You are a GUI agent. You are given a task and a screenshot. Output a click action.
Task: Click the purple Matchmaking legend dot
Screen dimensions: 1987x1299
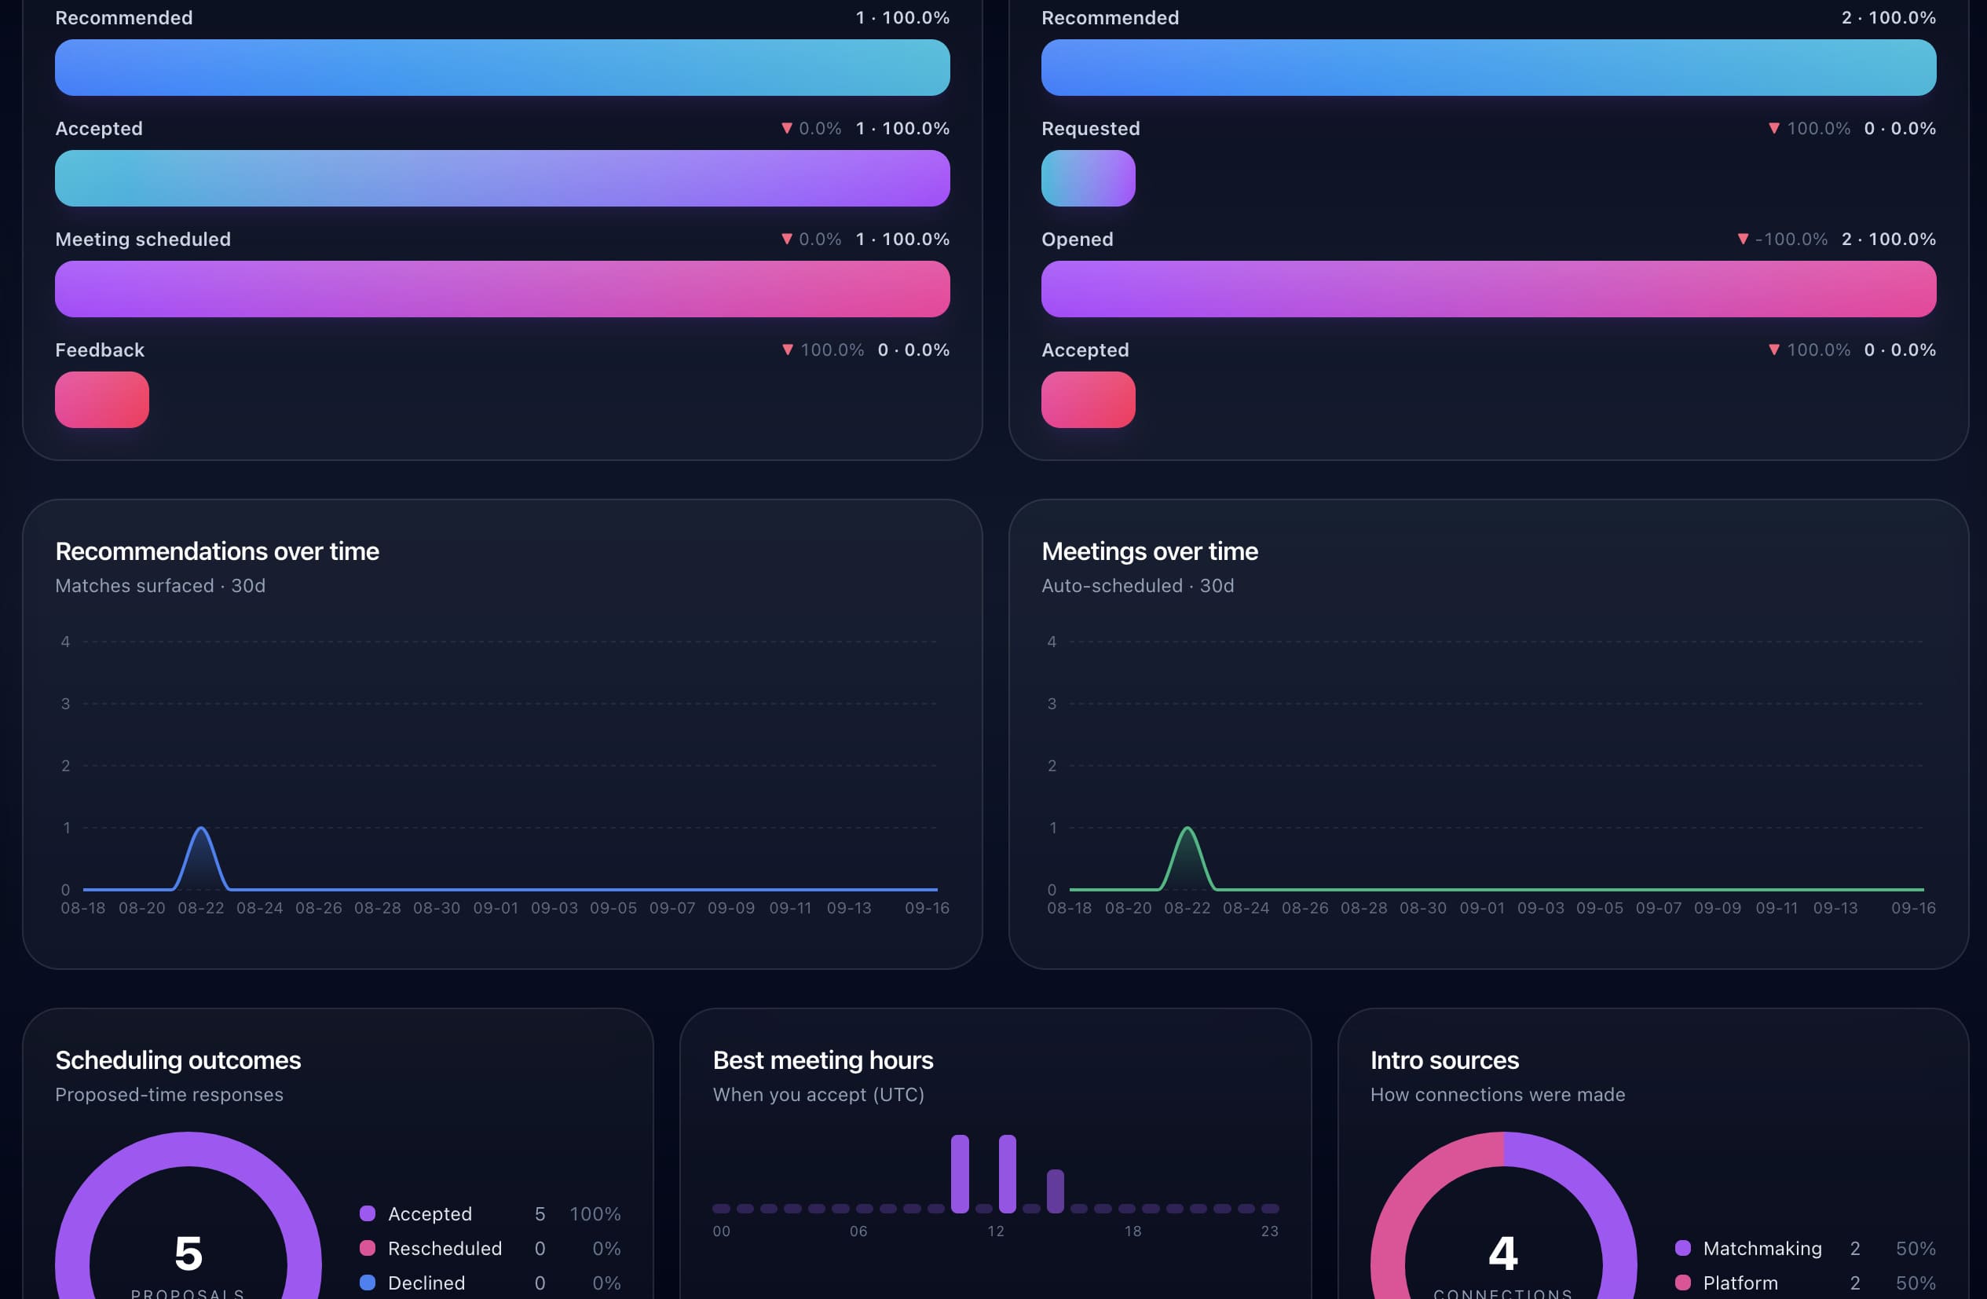click(1683, 1248)
